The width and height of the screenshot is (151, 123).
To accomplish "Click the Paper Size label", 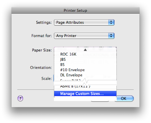I will (42, 50).
